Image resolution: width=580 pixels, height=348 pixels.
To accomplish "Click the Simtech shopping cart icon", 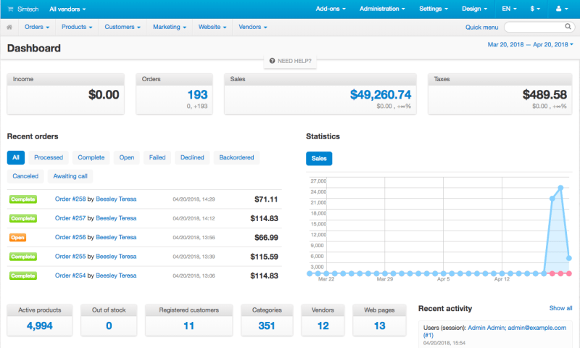I will point(9,9).
